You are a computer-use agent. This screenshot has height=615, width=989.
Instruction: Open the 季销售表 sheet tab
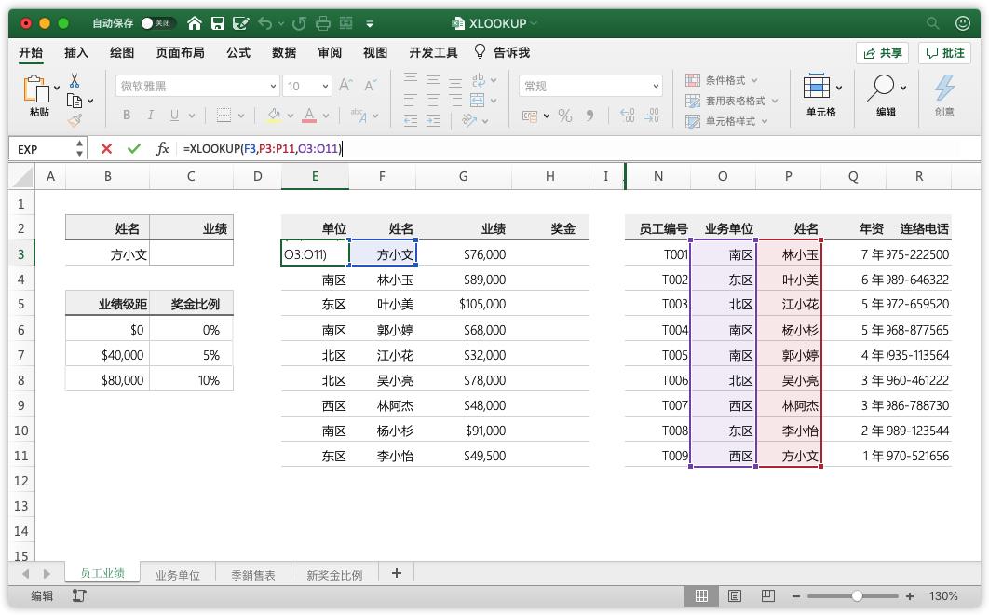coord(254,575)
